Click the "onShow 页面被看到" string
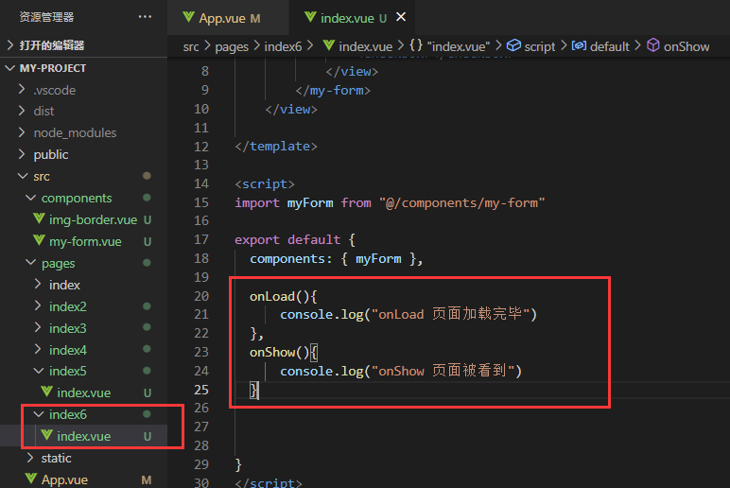Viewport: 730px width, 488px height. pos(443,371)
